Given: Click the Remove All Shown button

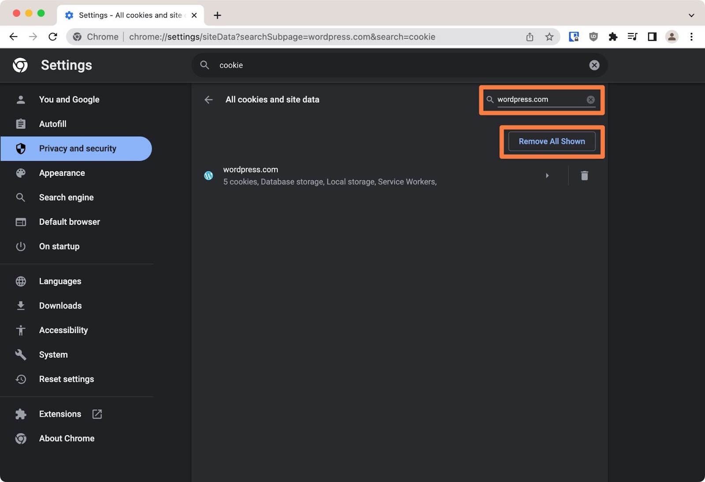Looking at the screenshot, I should pos(551,141).
